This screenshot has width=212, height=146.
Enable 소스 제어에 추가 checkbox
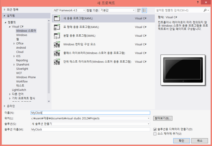tap(155, 134)
